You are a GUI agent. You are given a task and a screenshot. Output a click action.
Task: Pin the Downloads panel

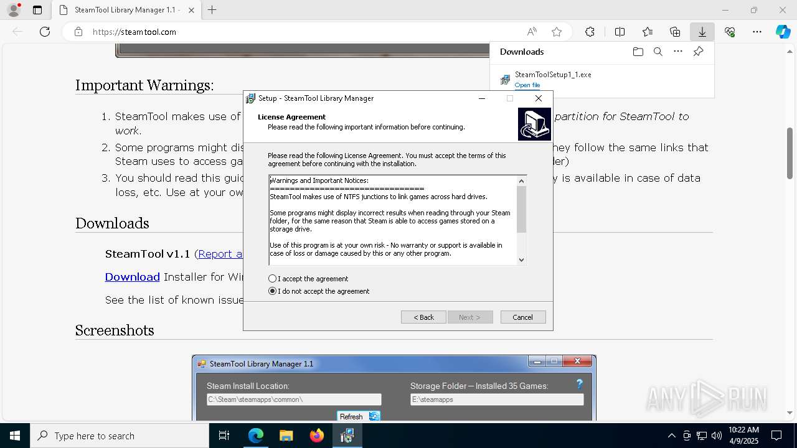coord(698,52)
